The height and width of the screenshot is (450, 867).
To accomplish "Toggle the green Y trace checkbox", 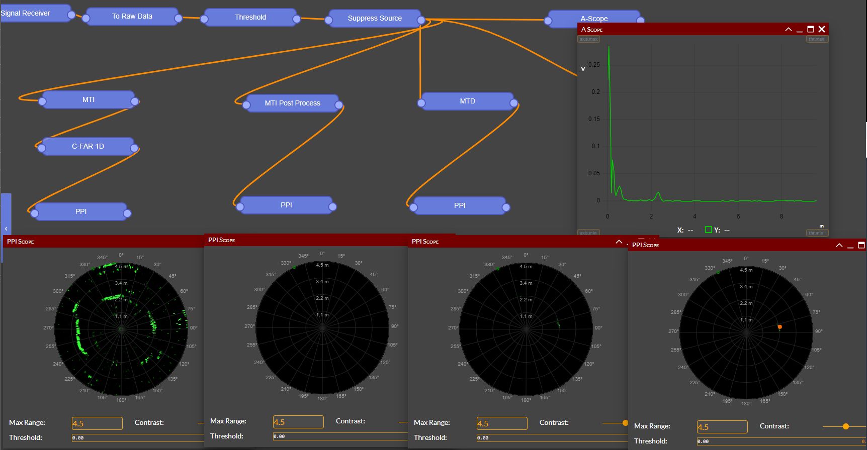I will point(709,230).
